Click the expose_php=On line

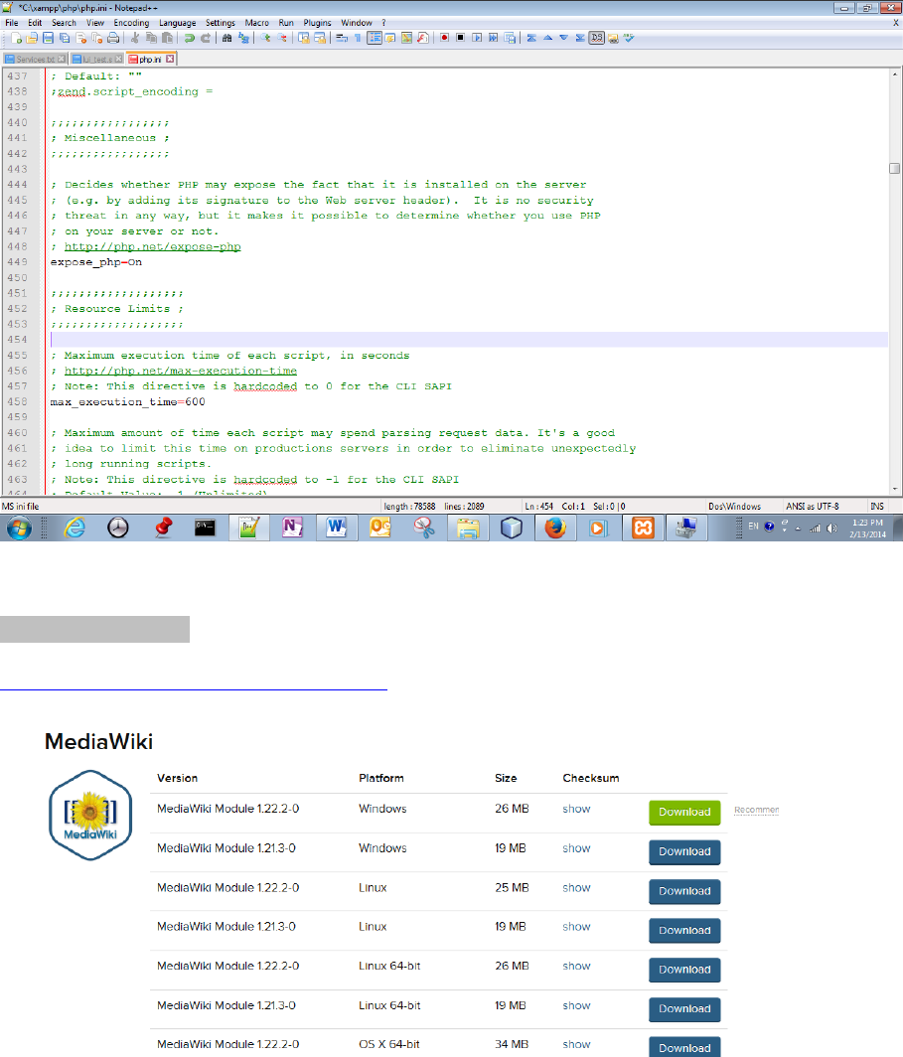point(95,262)
